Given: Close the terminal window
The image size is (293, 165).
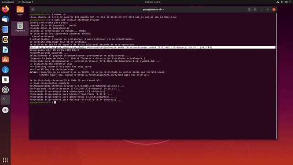Looking at the screenshot, I should click(x=274, y=9).
